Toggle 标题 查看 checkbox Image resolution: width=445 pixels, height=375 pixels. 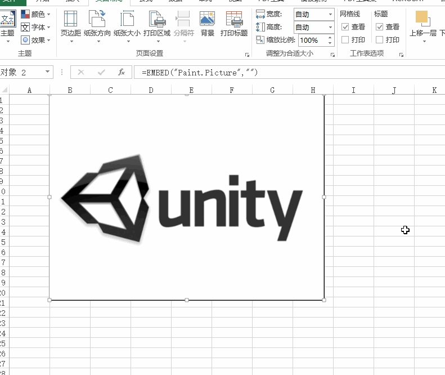pyautogui.click(x=379, y=27)
